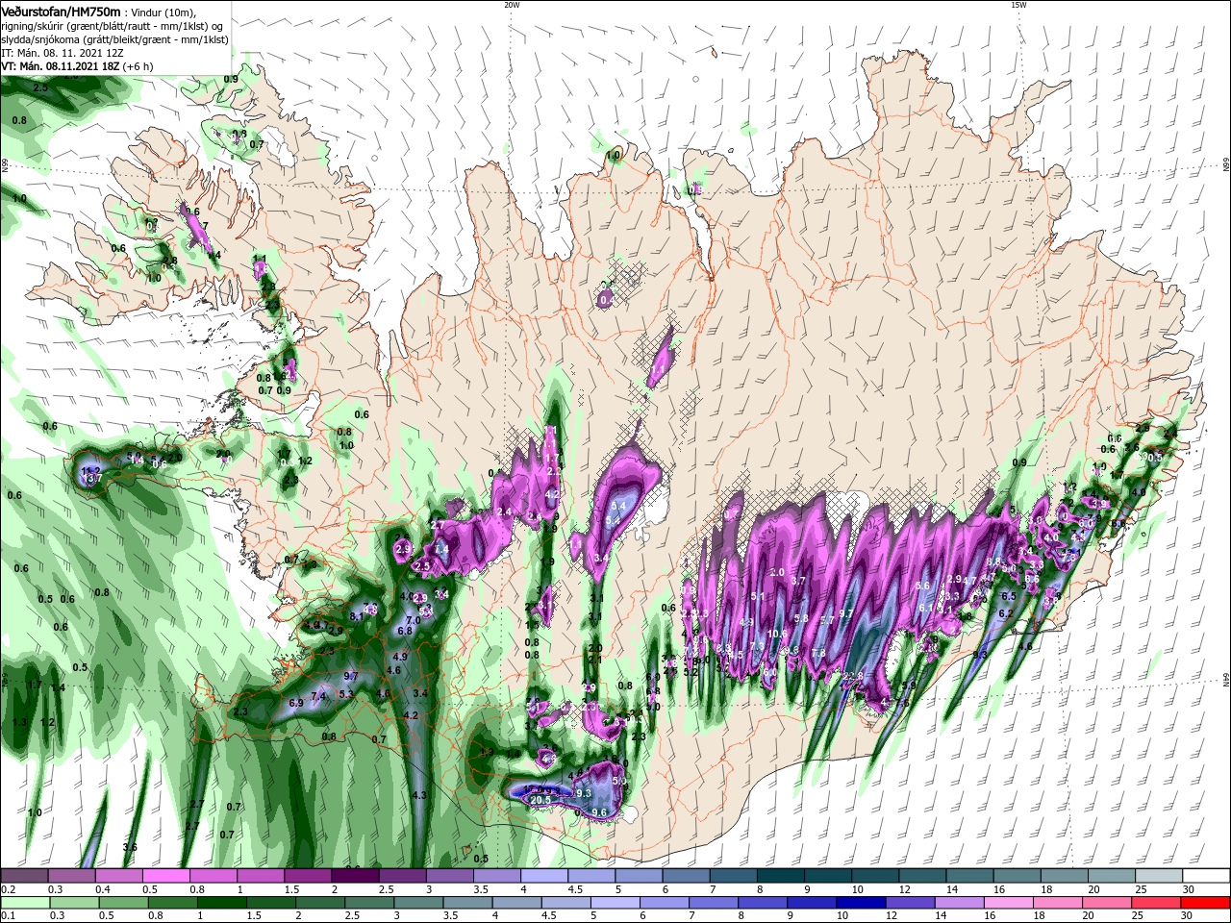Pick the rain scale swatch starting at 4.5

pyautogui.click(x=565, y=903)
